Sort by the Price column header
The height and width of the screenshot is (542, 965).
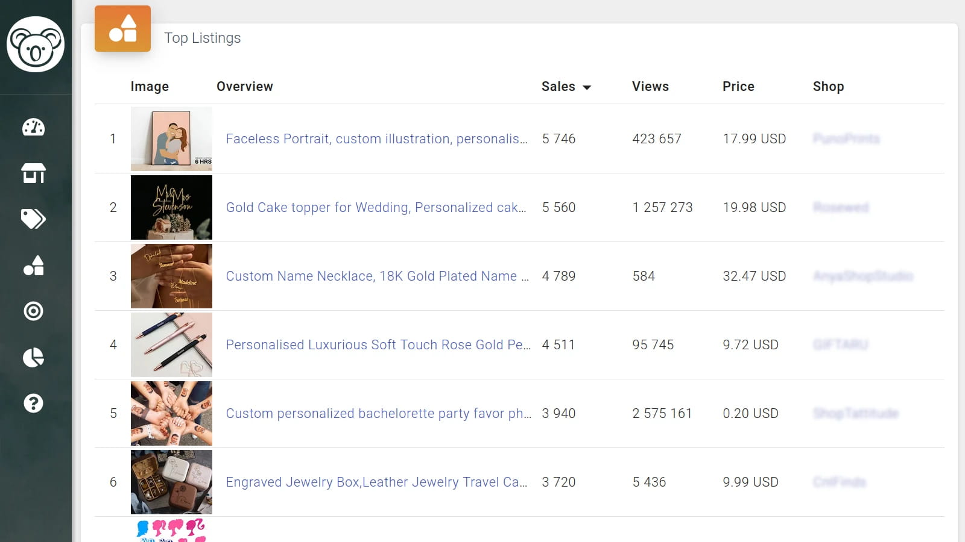pyautogui.click(x=738, y=87)
